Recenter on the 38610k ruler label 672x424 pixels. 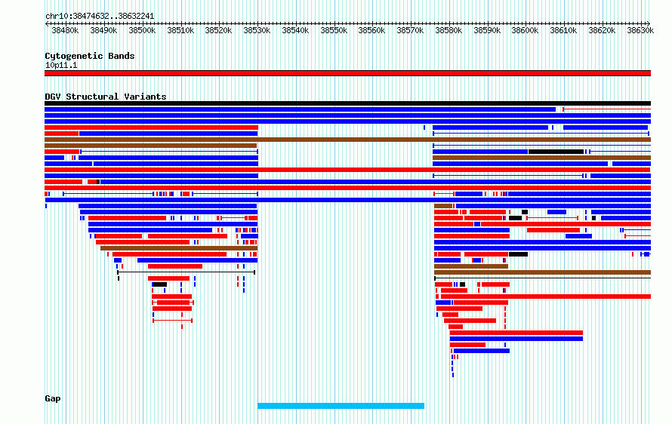click(x=563, y=30)
